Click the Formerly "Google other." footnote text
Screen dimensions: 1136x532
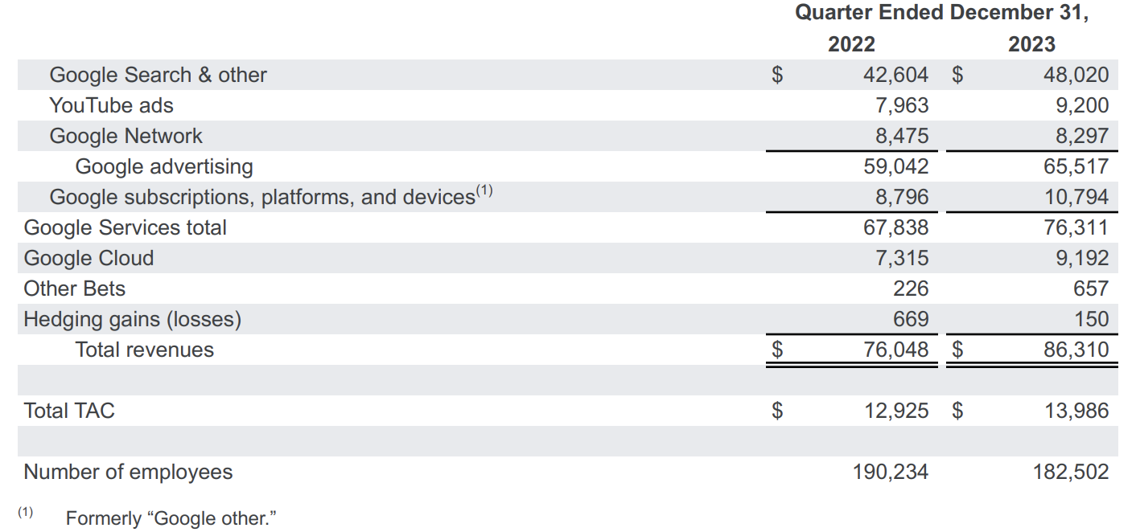click(171, 518)
